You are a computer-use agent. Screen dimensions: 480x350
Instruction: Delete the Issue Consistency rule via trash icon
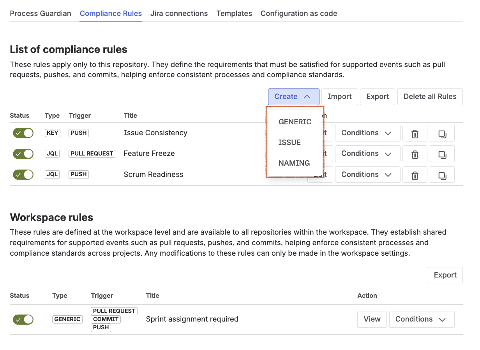[415, 133]
